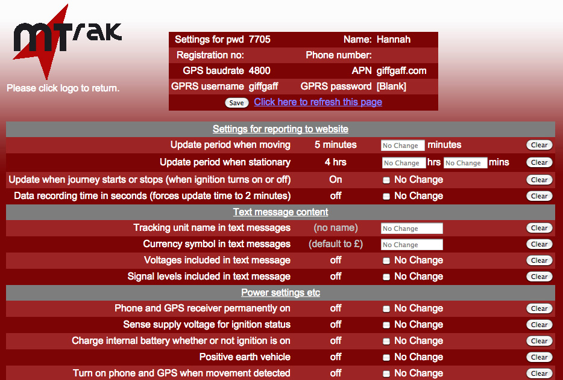Select the stationary update hrs input field
The image size is (563, 380).
[x=403, y=162]
